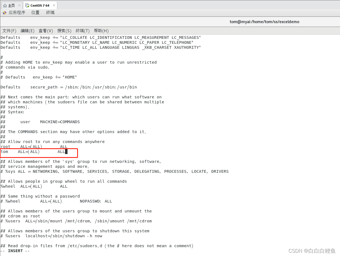Screen dimensions: 340x256
Task: Click the running VM icon on CentOS 7 64 tab
Action: (x=27, y=5)
